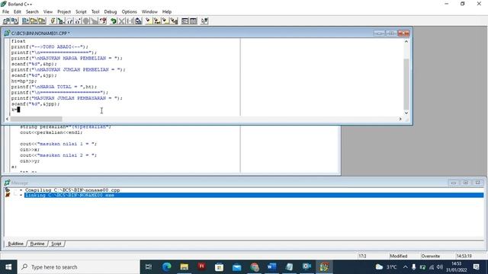Click the Windows search box
This screenshot has height=274, width=488.
click(x=79, y=267)
